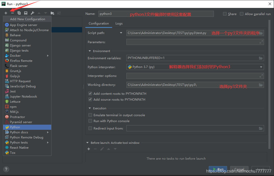Choose Gulp.js configuration type

pos(27,76)
